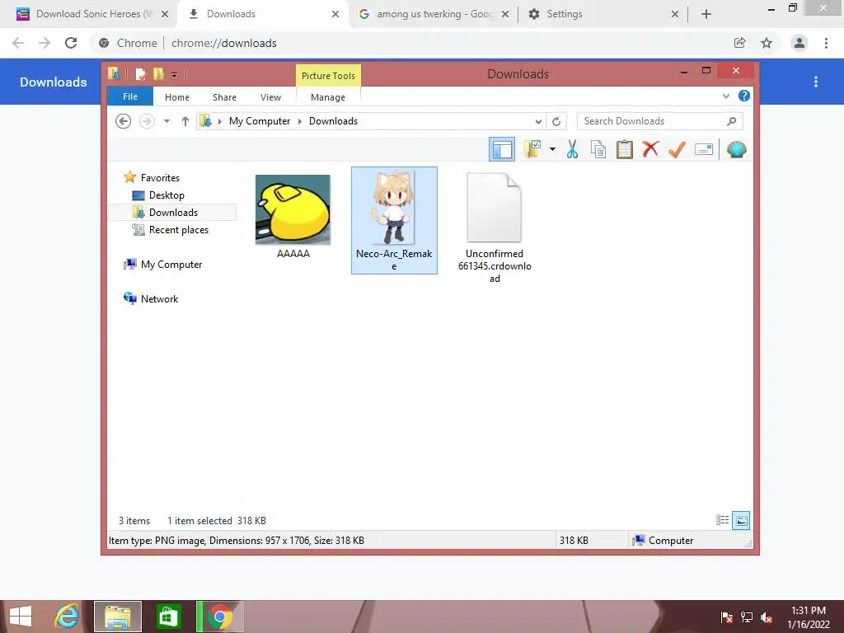
Task: Switch to Large icons view in the status bar
Action: coord(741,520)
